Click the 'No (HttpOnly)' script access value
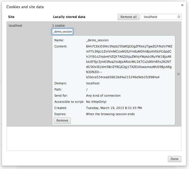189x169 pixels. [x=96, y=102]
